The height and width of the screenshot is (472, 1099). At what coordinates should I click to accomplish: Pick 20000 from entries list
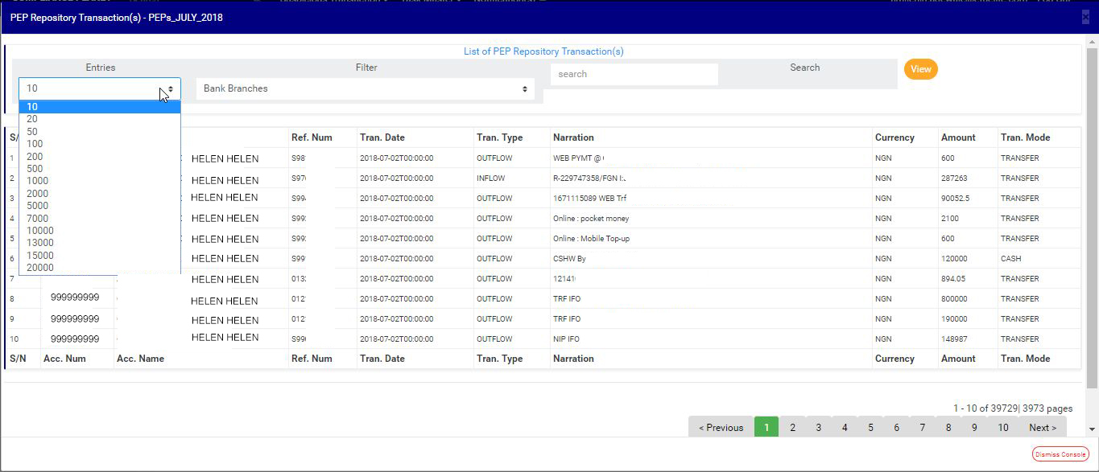[39, 268]
